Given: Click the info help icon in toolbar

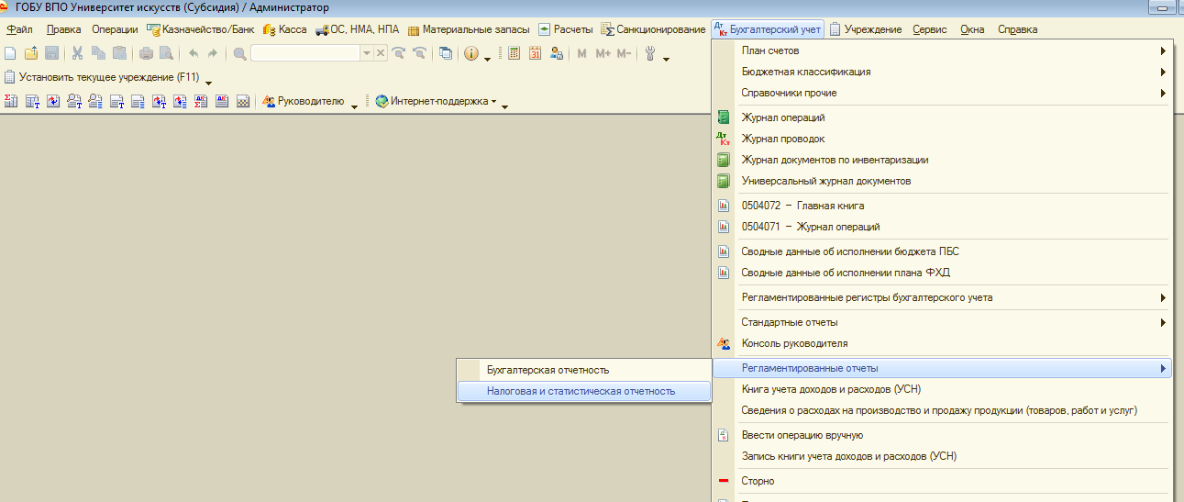Looking at the screenshot, I should point(471,53).
